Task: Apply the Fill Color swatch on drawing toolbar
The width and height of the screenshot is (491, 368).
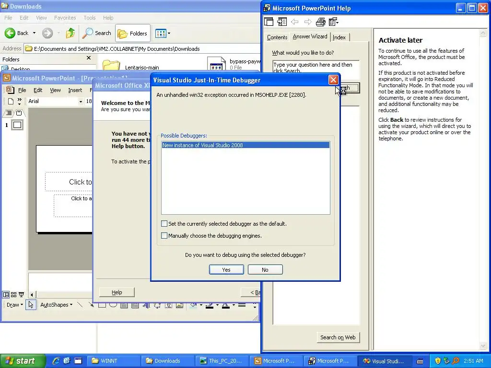Action: pyautogui.click(x=194, y=305)
